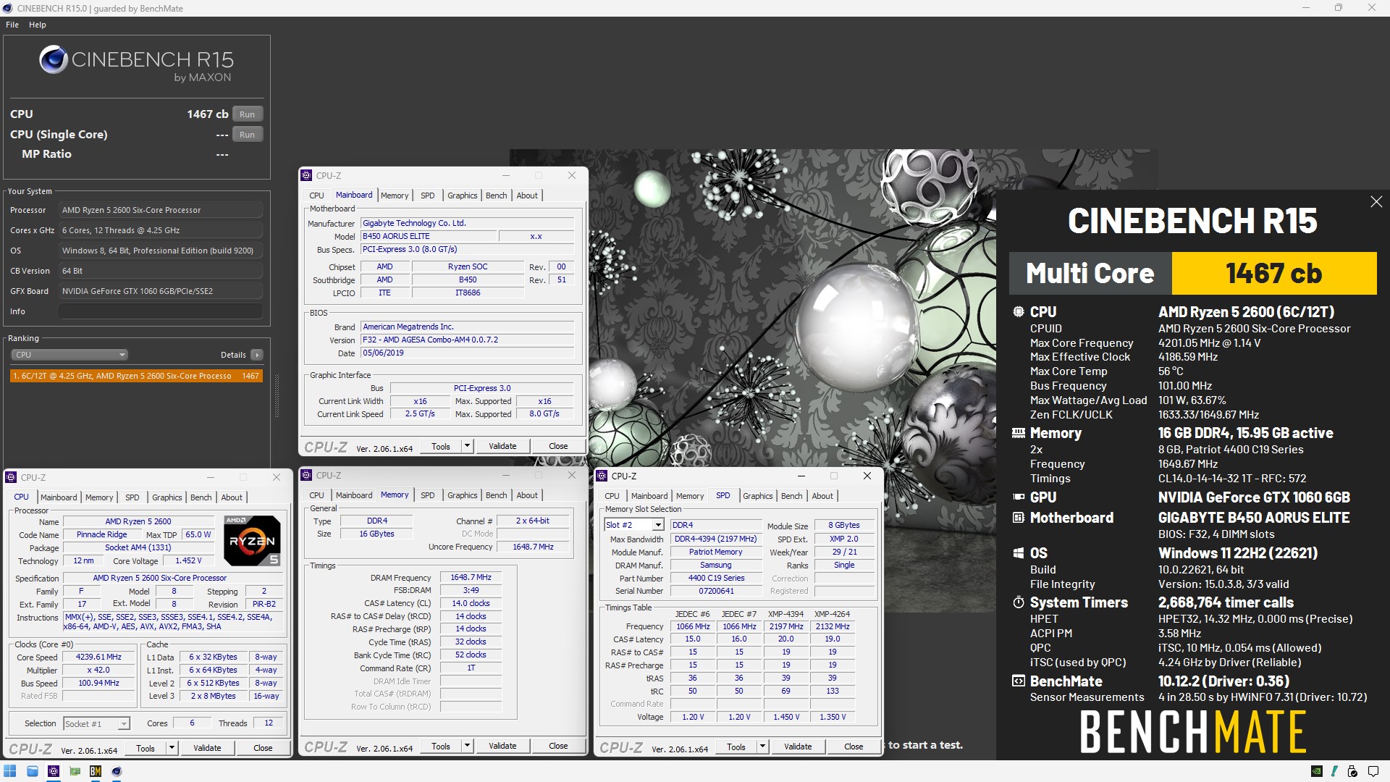The width and height of the screenshot is (1390, 782).
Task: Switch to Mainboard tab in CPU-Z CPU window
Action: coord(59,497)
